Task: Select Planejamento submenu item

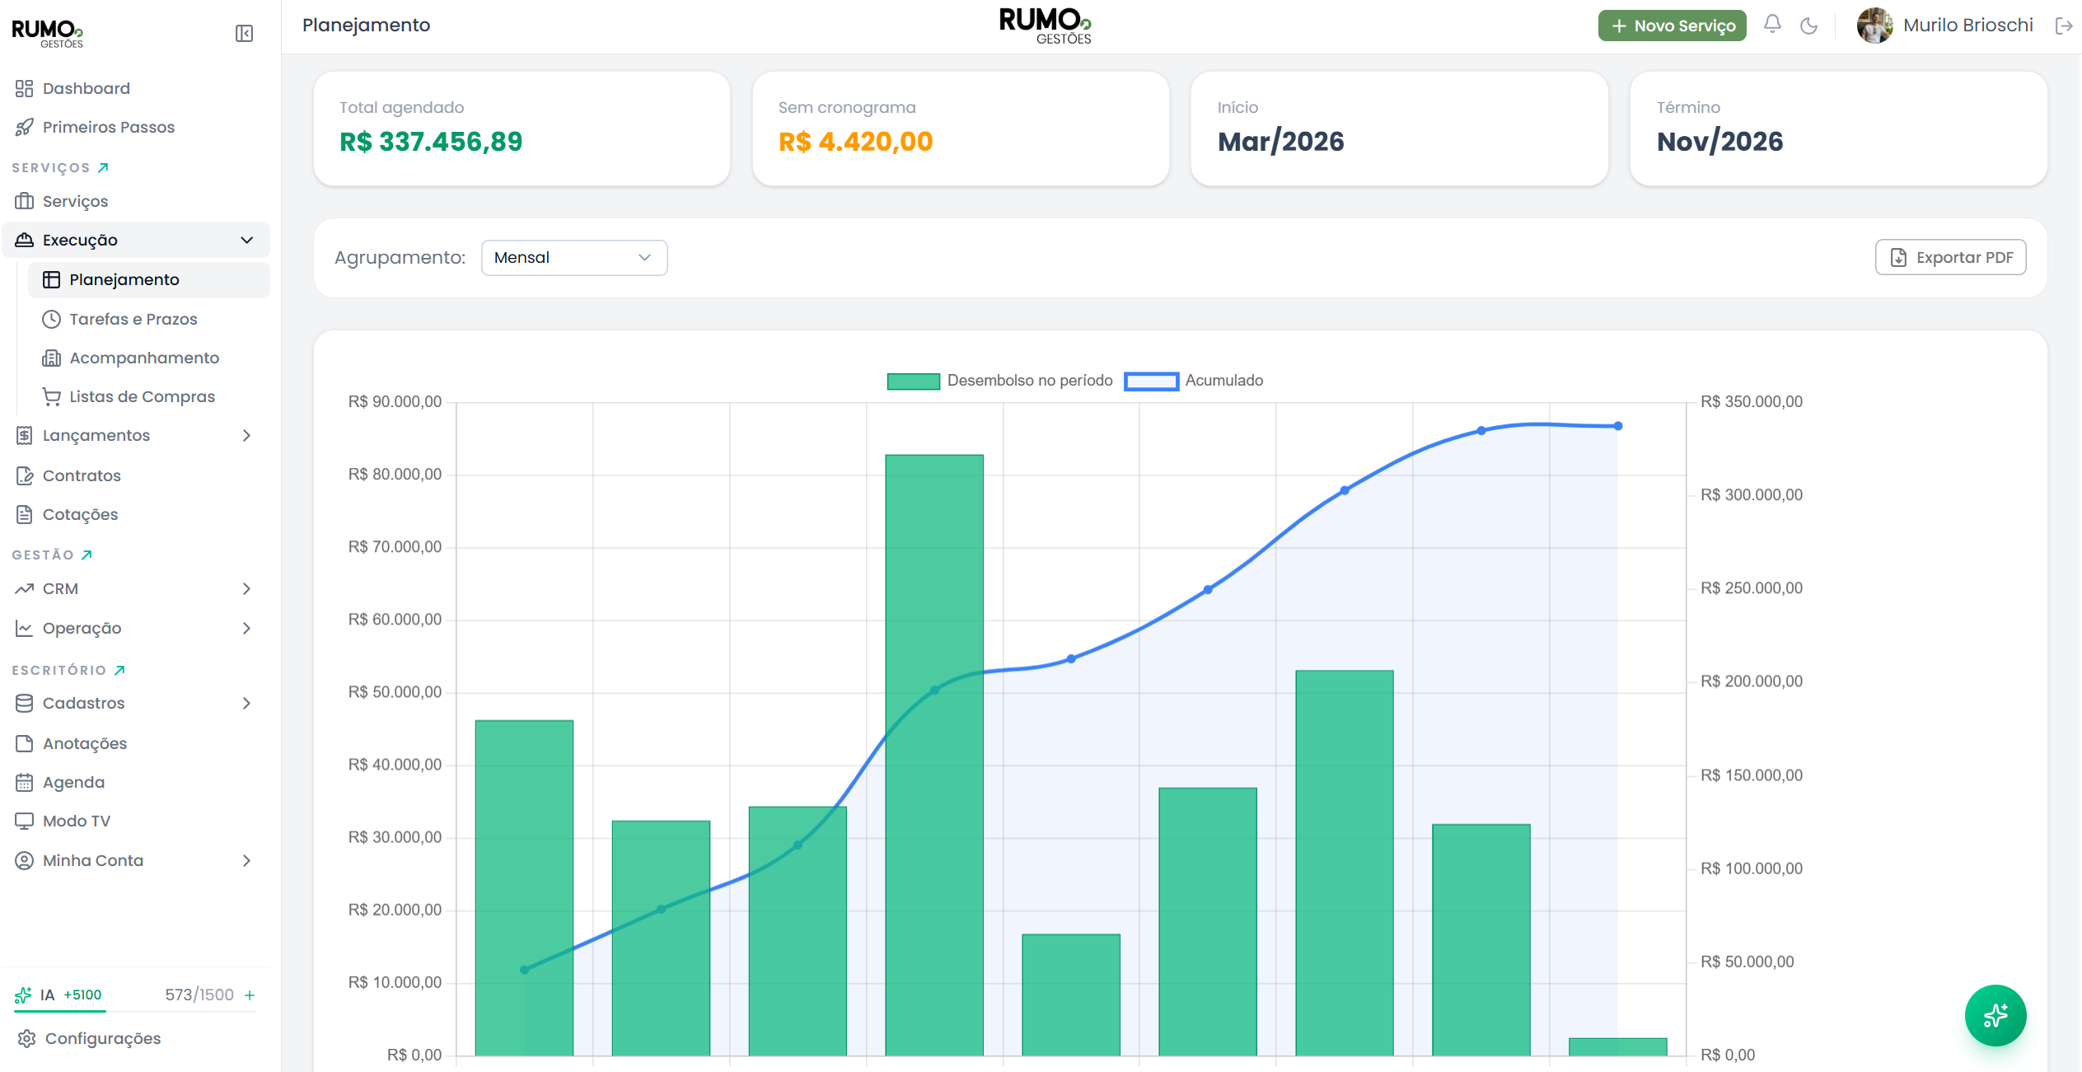Action: pos(148,279)
